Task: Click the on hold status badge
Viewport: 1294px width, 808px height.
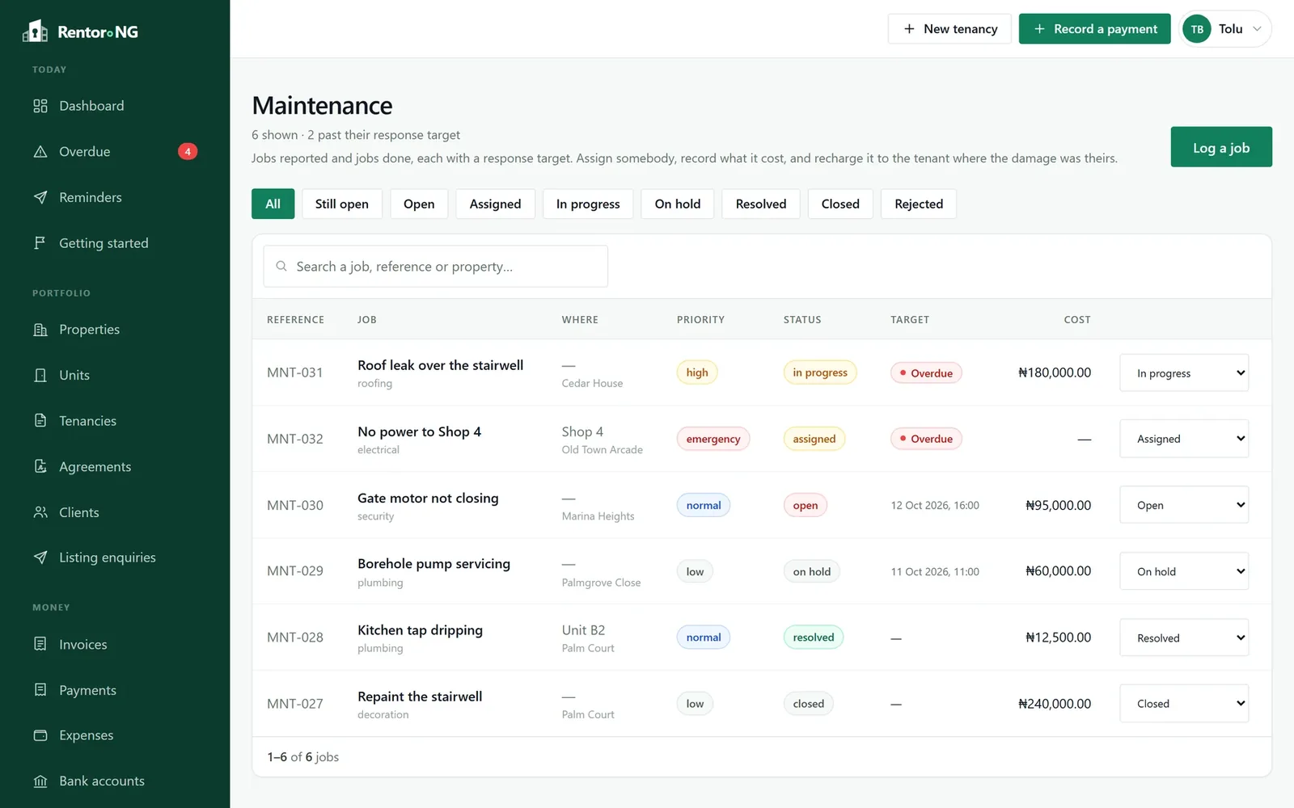Action: pos(812,571)
